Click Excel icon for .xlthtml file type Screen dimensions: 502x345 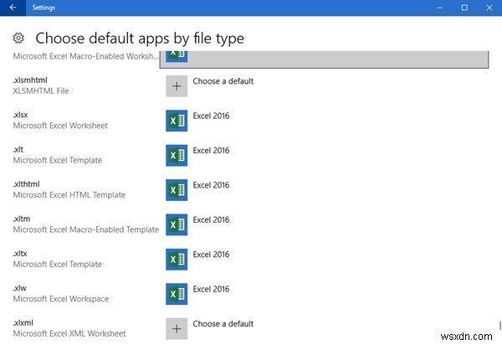point(177,190)
